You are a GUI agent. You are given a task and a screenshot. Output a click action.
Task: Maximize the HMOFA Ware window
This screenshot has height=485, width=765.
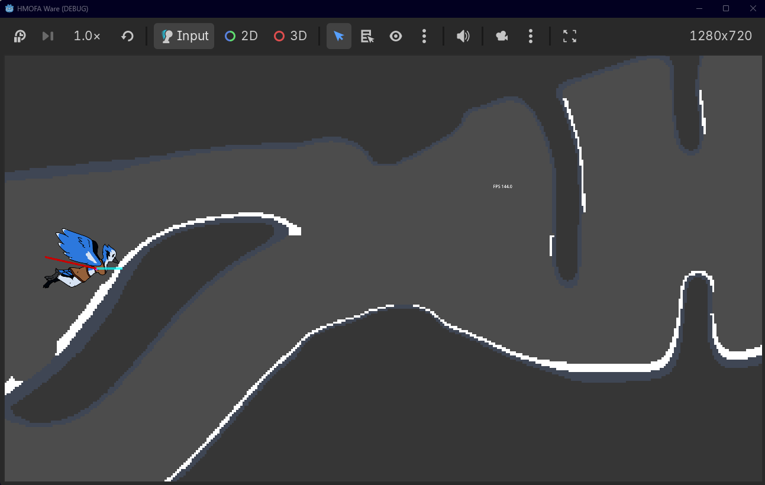point(726,8)
